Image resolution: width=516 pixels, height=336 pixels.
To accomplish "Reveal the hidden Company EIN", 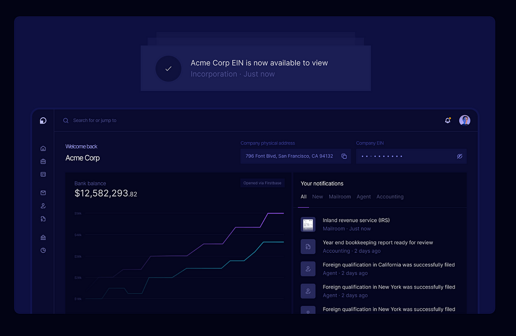I will click(460, 156).
